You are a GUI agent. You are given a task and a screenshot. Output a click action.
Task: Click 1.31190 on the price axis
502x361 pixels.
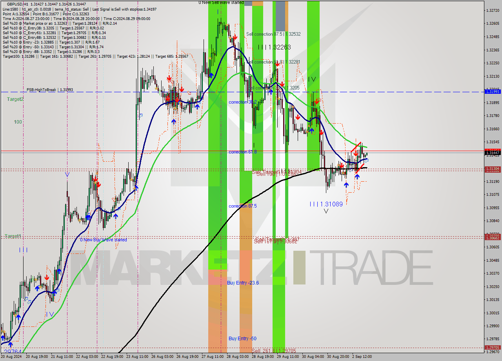pos(493,182)
